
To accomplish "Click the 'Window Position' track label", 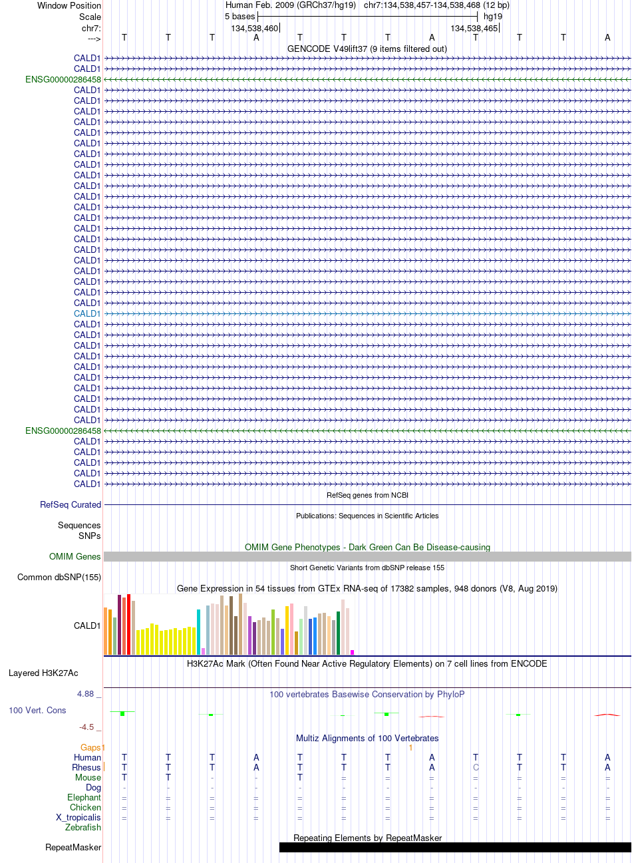I will pyautogui.click(x=69, y=5).
